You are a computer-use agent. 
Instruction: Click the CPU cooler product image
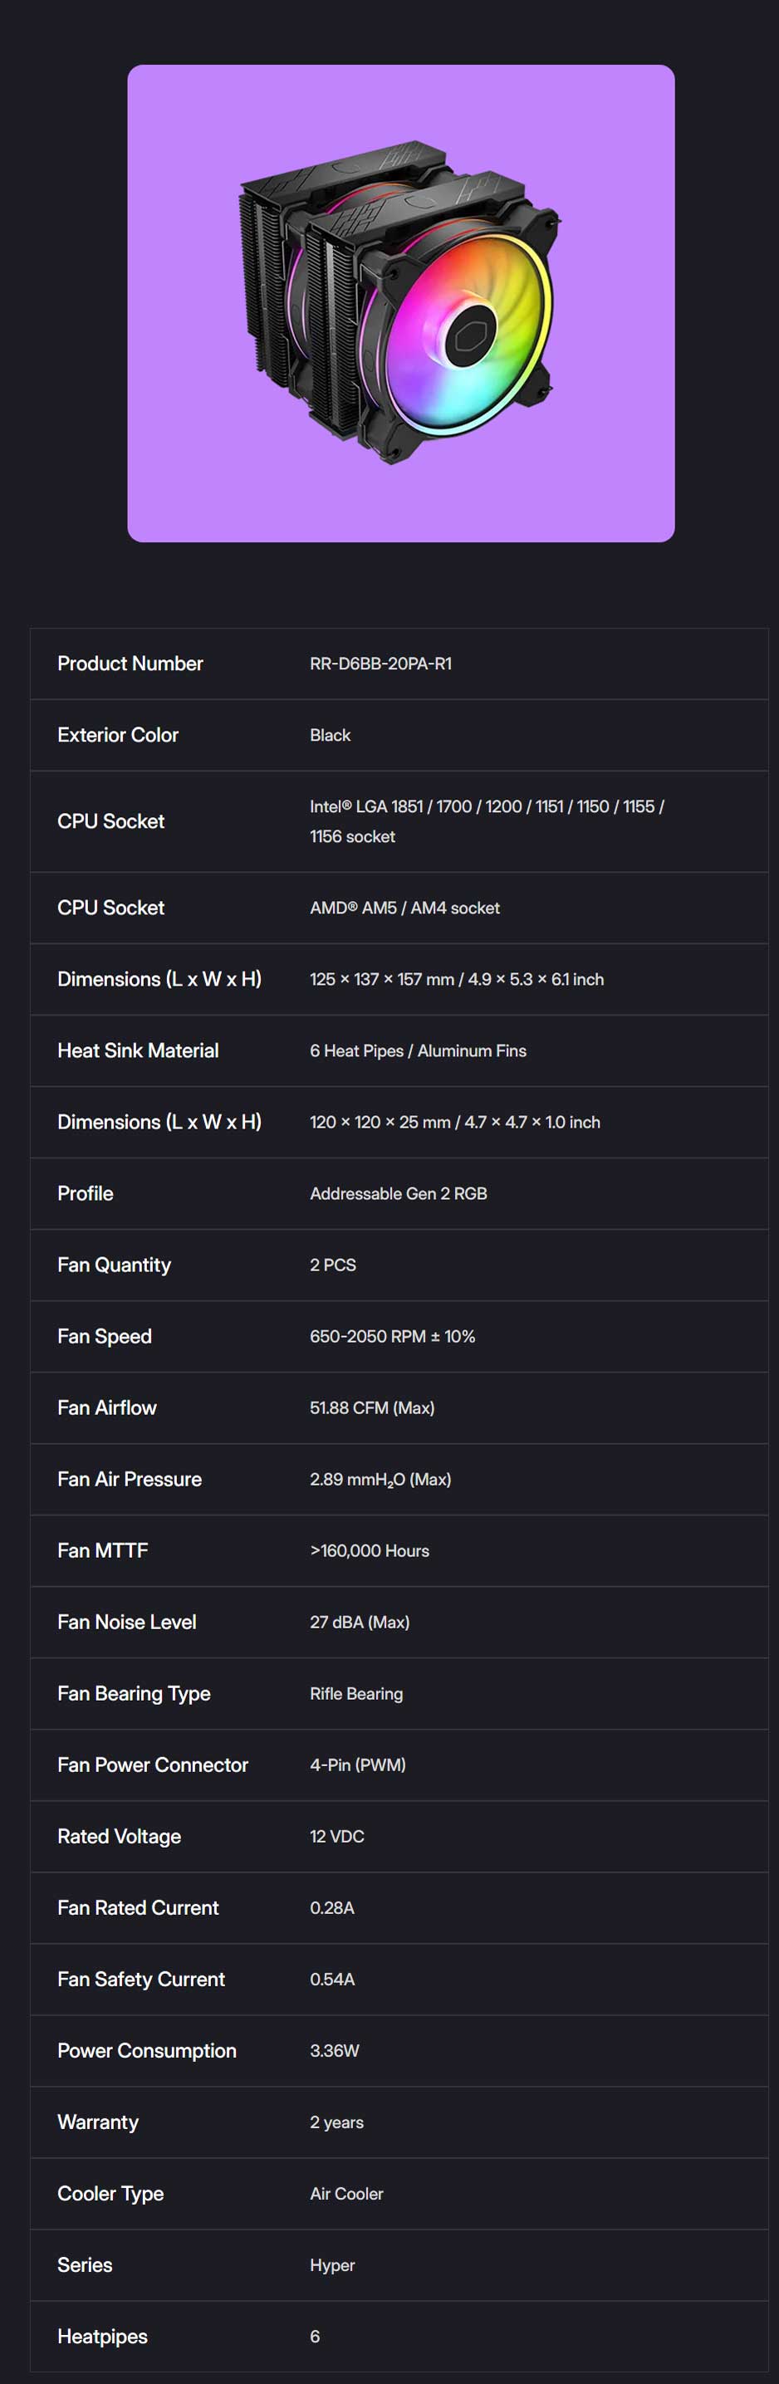click(400, 302)
